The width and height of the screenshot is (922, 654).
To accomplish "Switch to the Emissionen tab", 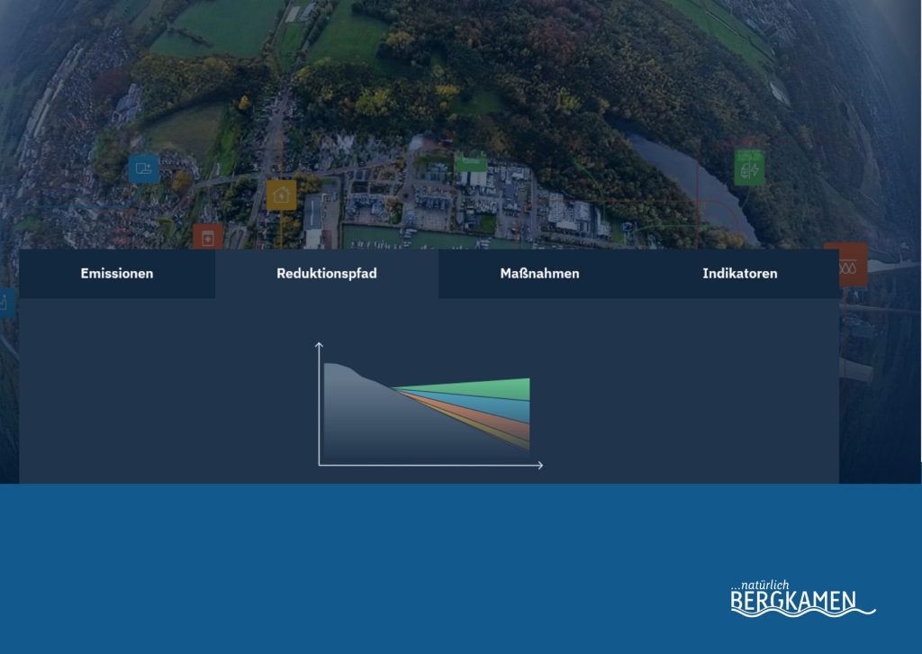I will point(117,274).
